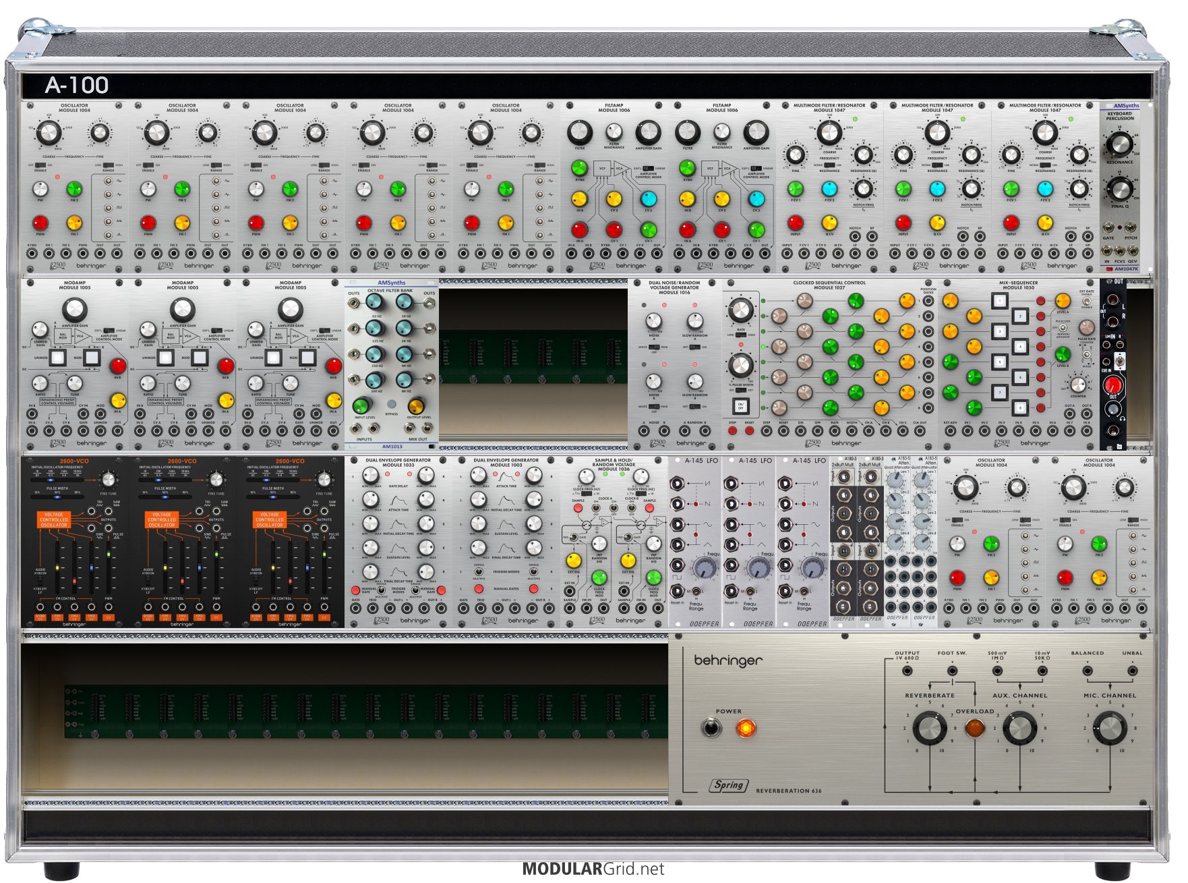1188x883 pixels.
Task: Adjust the Fine Tune knob on the leftmost 2600-VCO
Action: click(108, 480)
